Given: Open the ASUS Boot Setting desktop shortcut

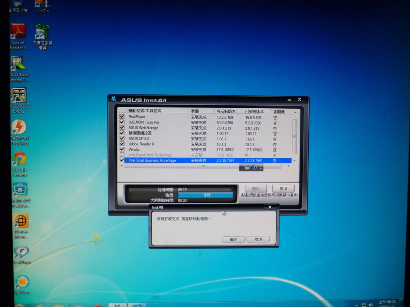Looking at the screenshot, I should click(x=18, y=69).
